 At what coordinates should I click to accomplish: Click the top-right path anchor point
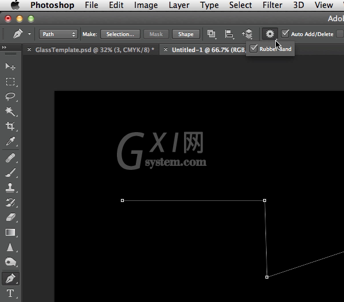point(264,200)
